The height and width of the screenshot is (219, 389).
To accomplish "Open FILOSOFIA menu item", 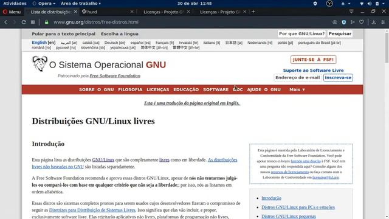I will tap(130, 89).
